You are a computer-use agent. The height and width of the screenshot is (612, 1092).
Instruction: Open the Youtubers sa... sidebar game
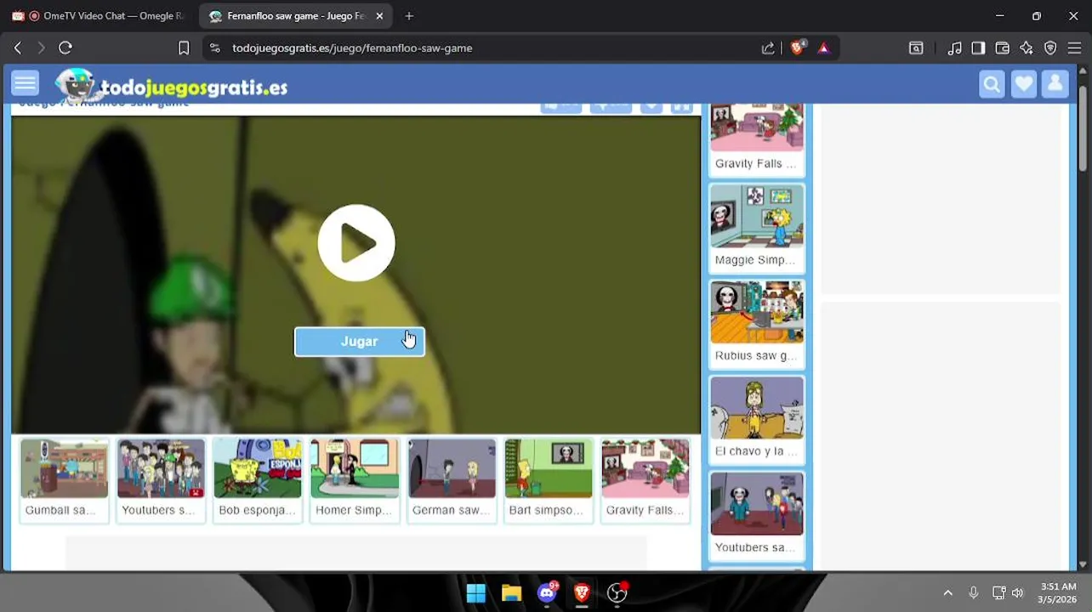(757, 515)
